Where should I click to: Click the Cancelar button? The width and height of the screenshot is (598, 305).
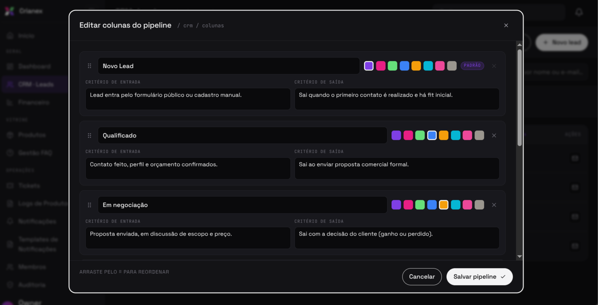(x=422, y=277)
